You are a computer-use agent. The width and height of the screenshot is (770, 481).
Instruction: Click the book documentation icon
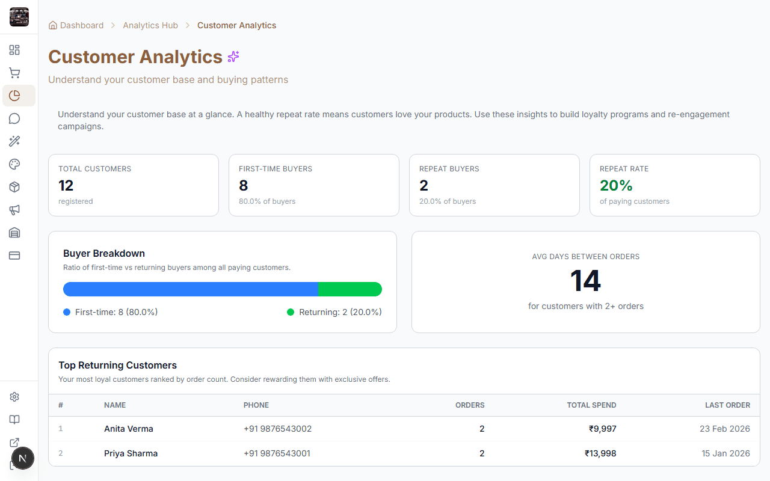[14, 419]
